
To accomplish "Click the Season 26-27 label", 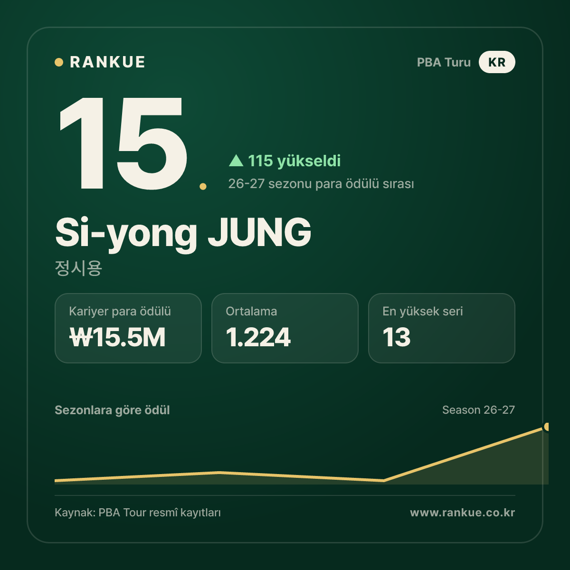I will [478, 410].
